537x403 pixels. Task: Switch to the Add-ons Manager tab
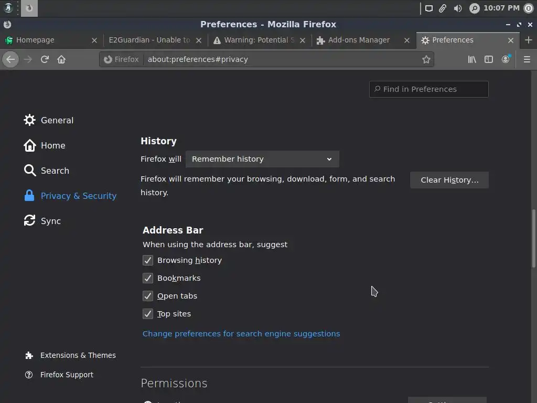(x=359, y=40)
